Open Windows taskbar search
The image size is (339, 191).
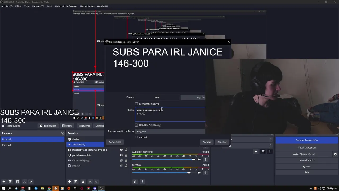click(10, 188)
